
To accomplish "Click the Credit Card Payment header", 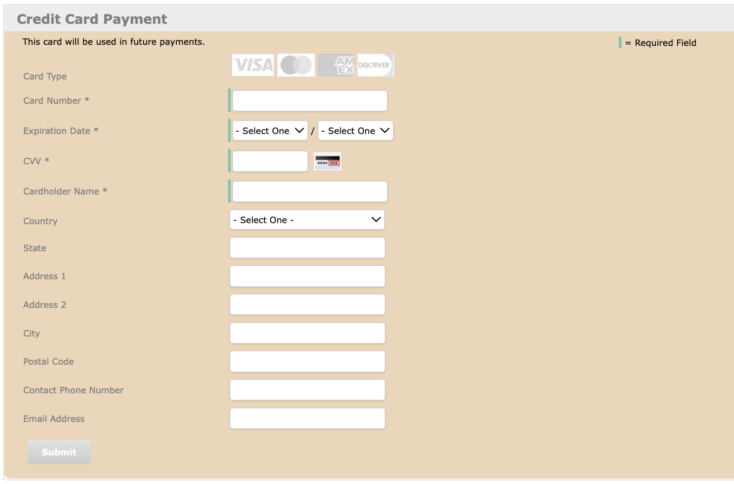I will (91, 18).
